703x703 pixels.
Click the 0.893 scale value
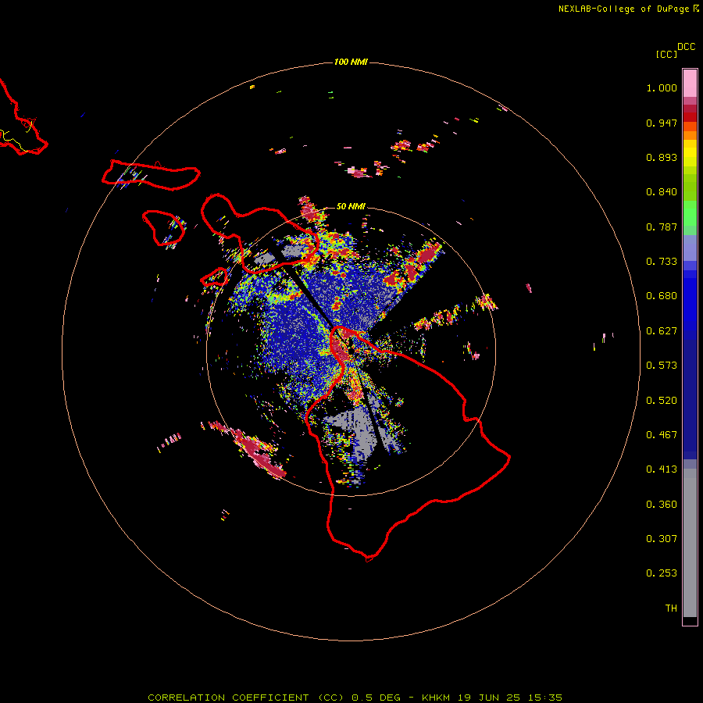tap(662, 157)
